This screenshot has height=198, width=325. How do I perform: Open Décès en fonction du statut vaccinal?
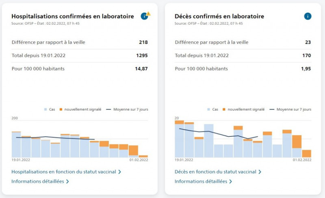[x=215, y=172]
